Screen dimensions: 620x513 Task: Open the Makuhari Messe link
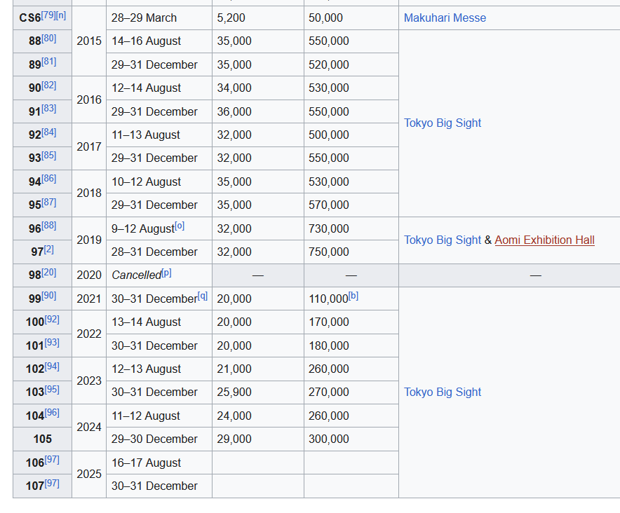click(x=445, y=18)
